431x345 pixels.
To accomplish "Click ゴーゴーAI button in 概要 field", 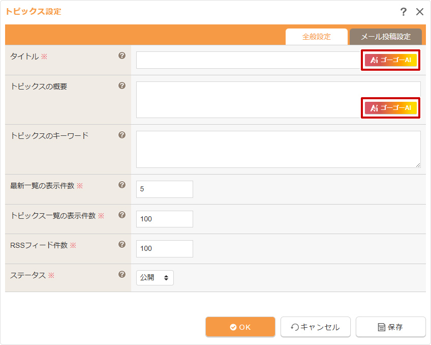I will (390, 108).
